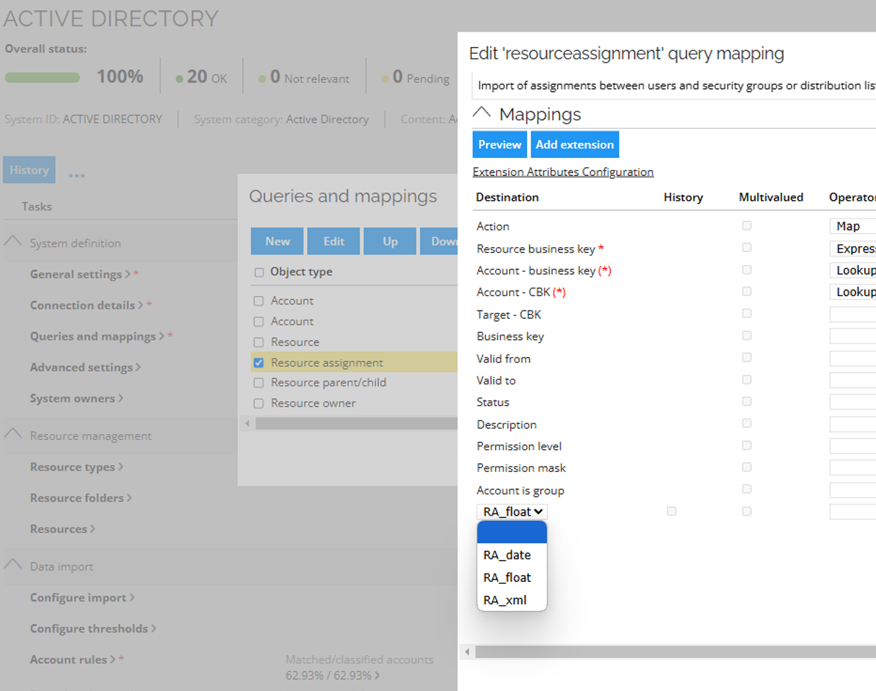Image resolution: width=876 pixels, height=691 pixels.
Task: Toggle Multivalued checkbox for Valid from
Action: tap(746, 358)
